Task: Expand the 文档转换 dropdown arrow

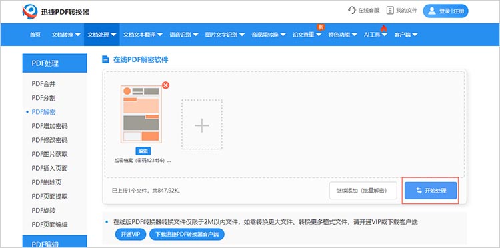Action: tap(77, 35)
